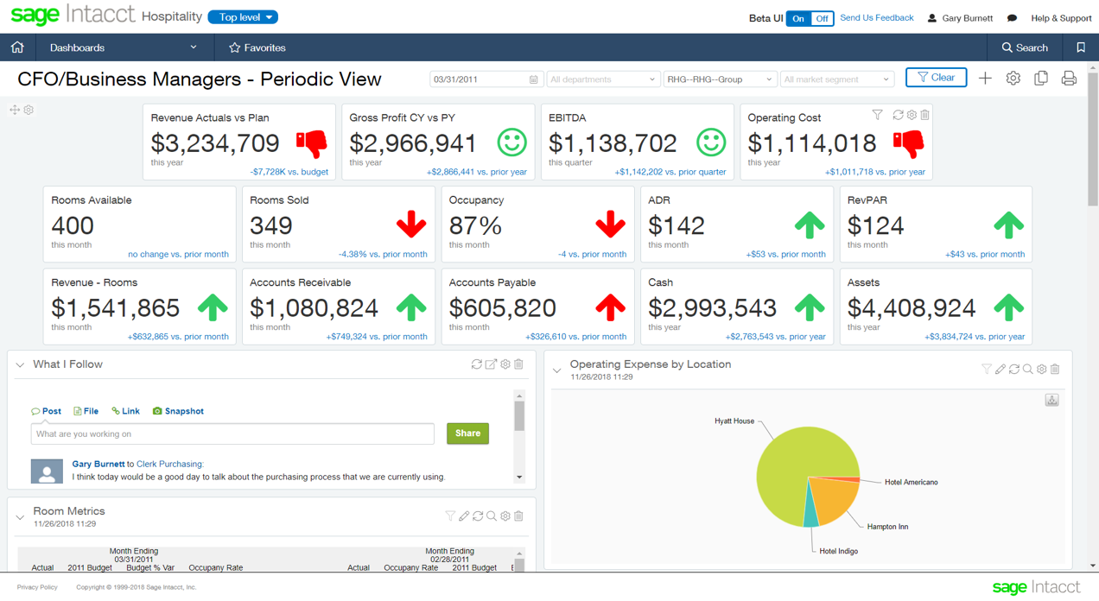Open the bookmark icon in navigation bar
1099x601 pixels.
tap(1081, 47)
